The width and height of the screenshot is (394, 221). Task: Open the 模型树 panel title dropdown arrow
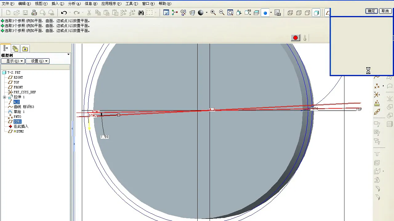68,55
